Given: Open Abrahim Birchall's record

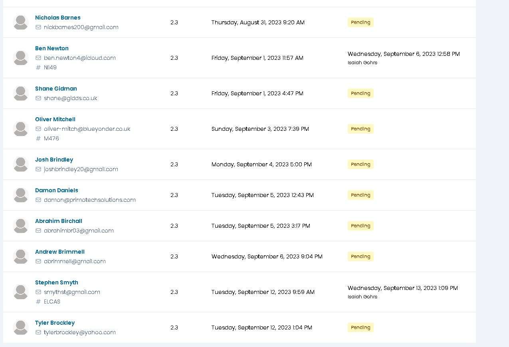Looking at the screenshot, I should click(59, 221).
